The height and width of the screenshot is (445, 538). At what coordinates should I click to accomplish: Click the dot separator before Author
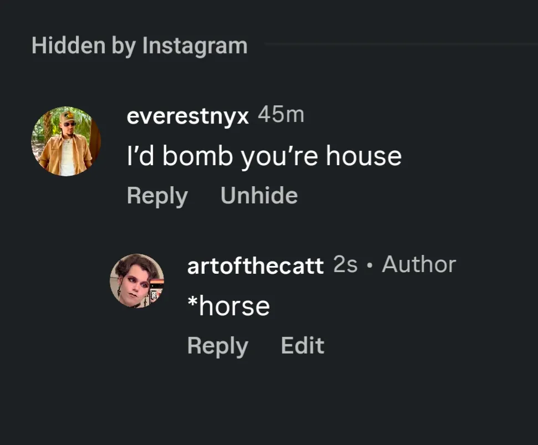369,265
